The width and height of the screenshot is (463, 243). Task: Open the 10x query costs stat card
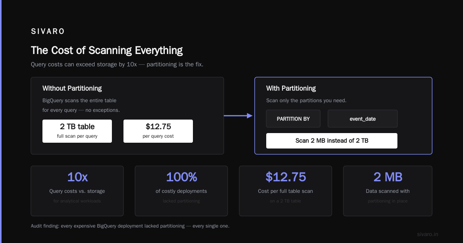click(x=77, y=191)
